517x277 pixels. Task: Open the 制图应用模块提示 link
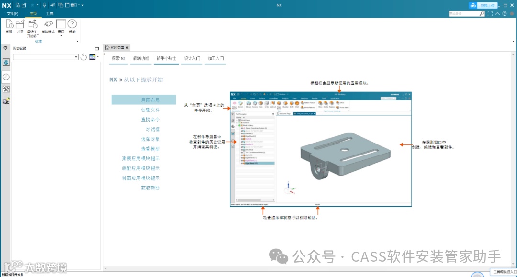click(x=141, y=178)
